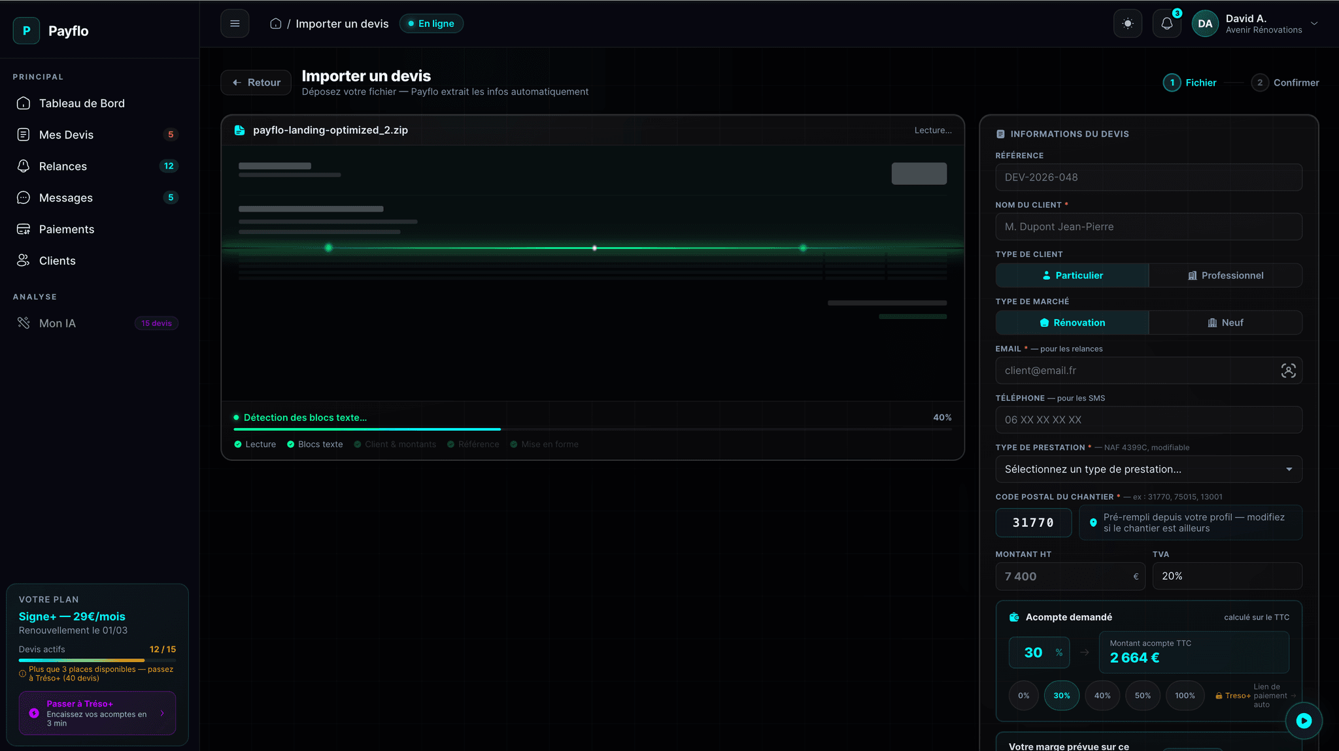
Task: Expand the Passer à Tréso+ chevron
Action: [162, 713]
